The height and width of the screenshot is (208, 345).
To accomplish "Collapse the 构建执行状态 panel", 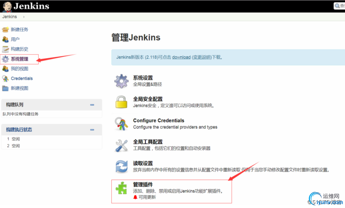I will 92,130.
